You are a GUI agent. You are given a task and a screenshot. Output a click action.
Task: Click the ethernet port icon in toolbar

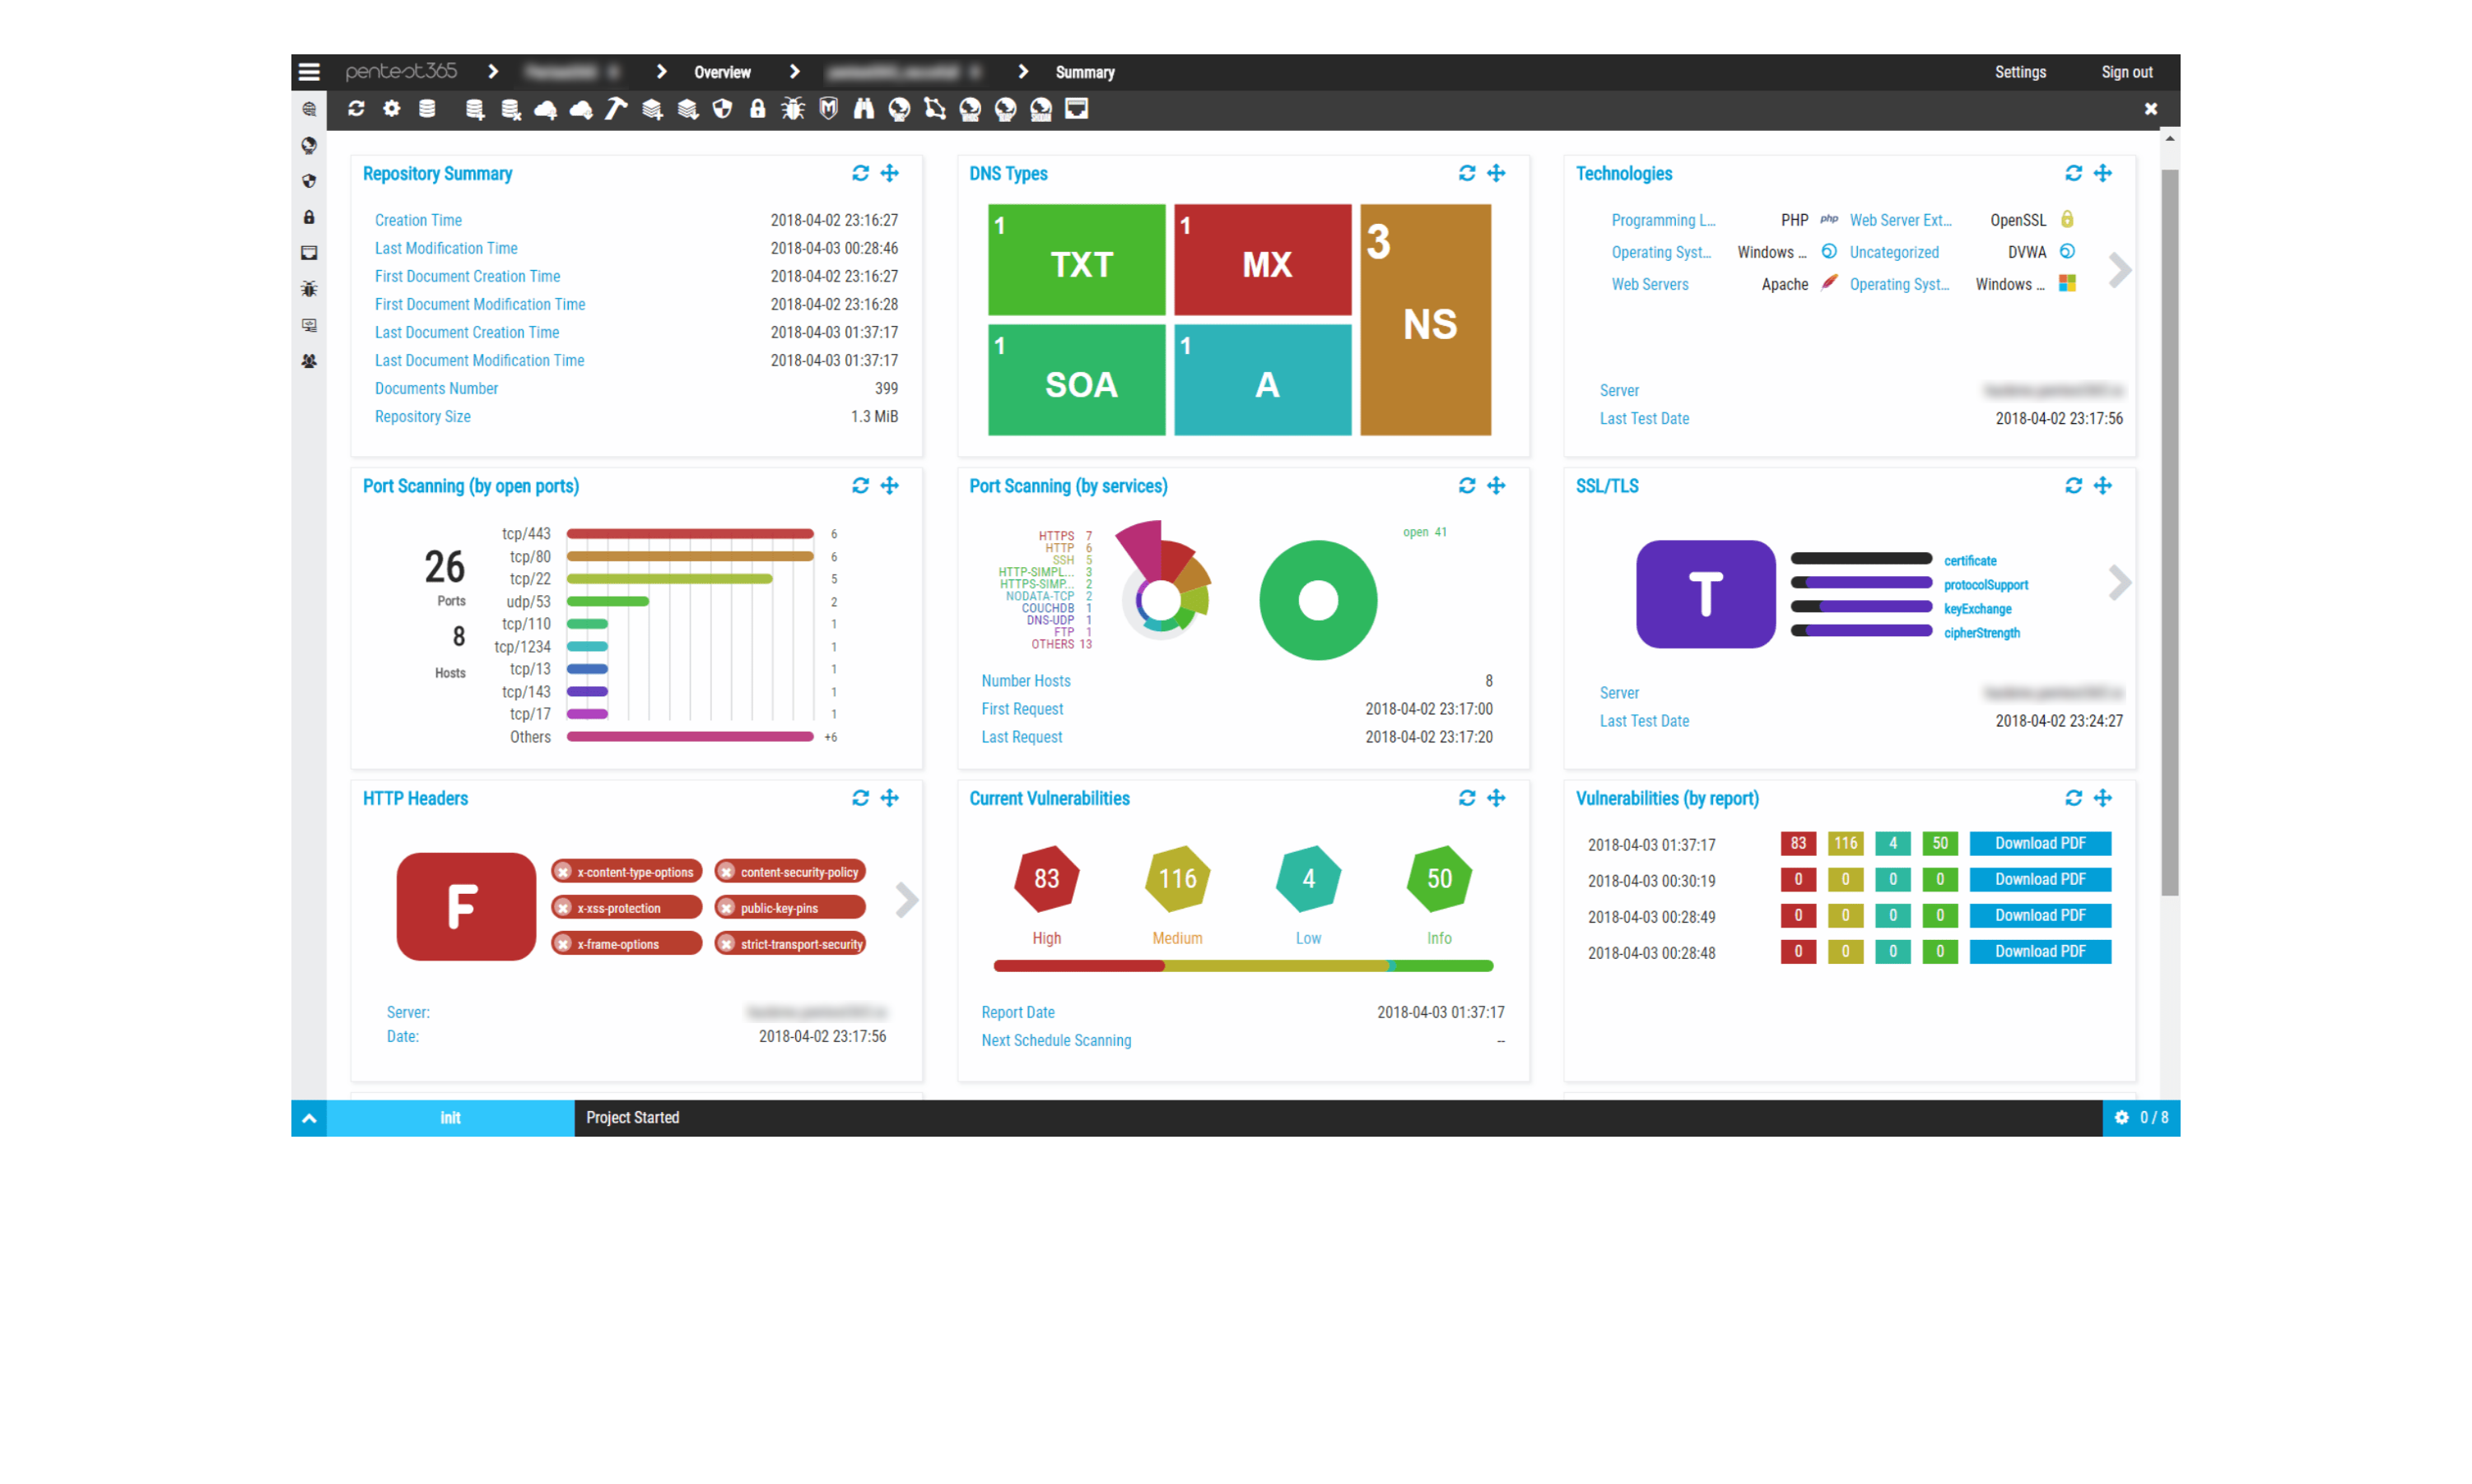coord(1077,108)
